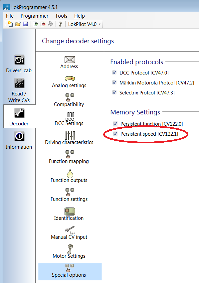Open the Compatibility settings page
This screenshot has width=199, height=283.
click(69, 100)
